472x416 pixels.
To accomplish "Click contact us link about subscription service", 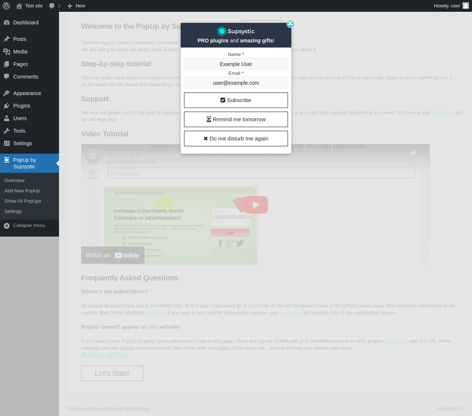I will point(290,313).
